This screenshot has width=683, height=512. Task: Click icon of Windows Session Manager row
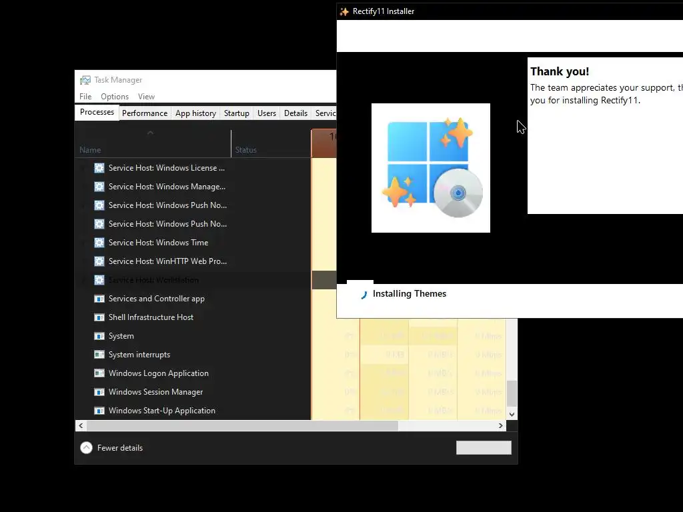[x=99, y=392]
